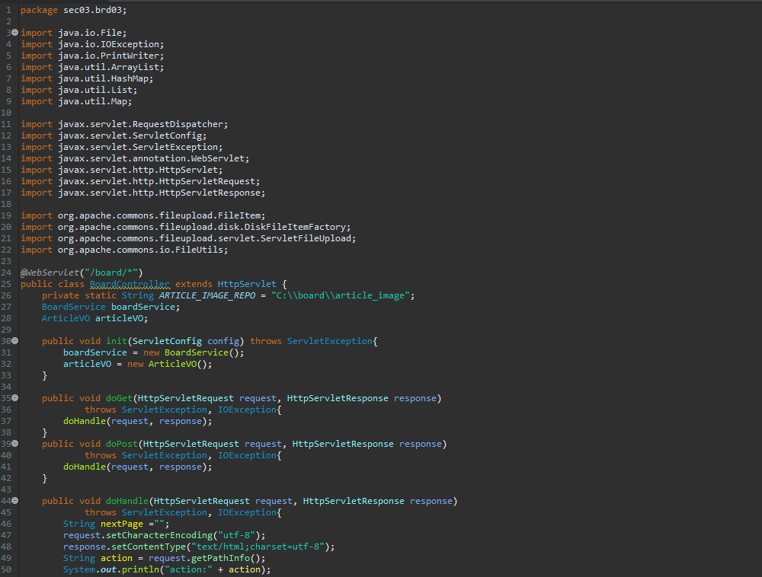Click the "utf-8" string literal
This screenshot has width=762, height=577.
pyautogui.click(x=237, y=535)
